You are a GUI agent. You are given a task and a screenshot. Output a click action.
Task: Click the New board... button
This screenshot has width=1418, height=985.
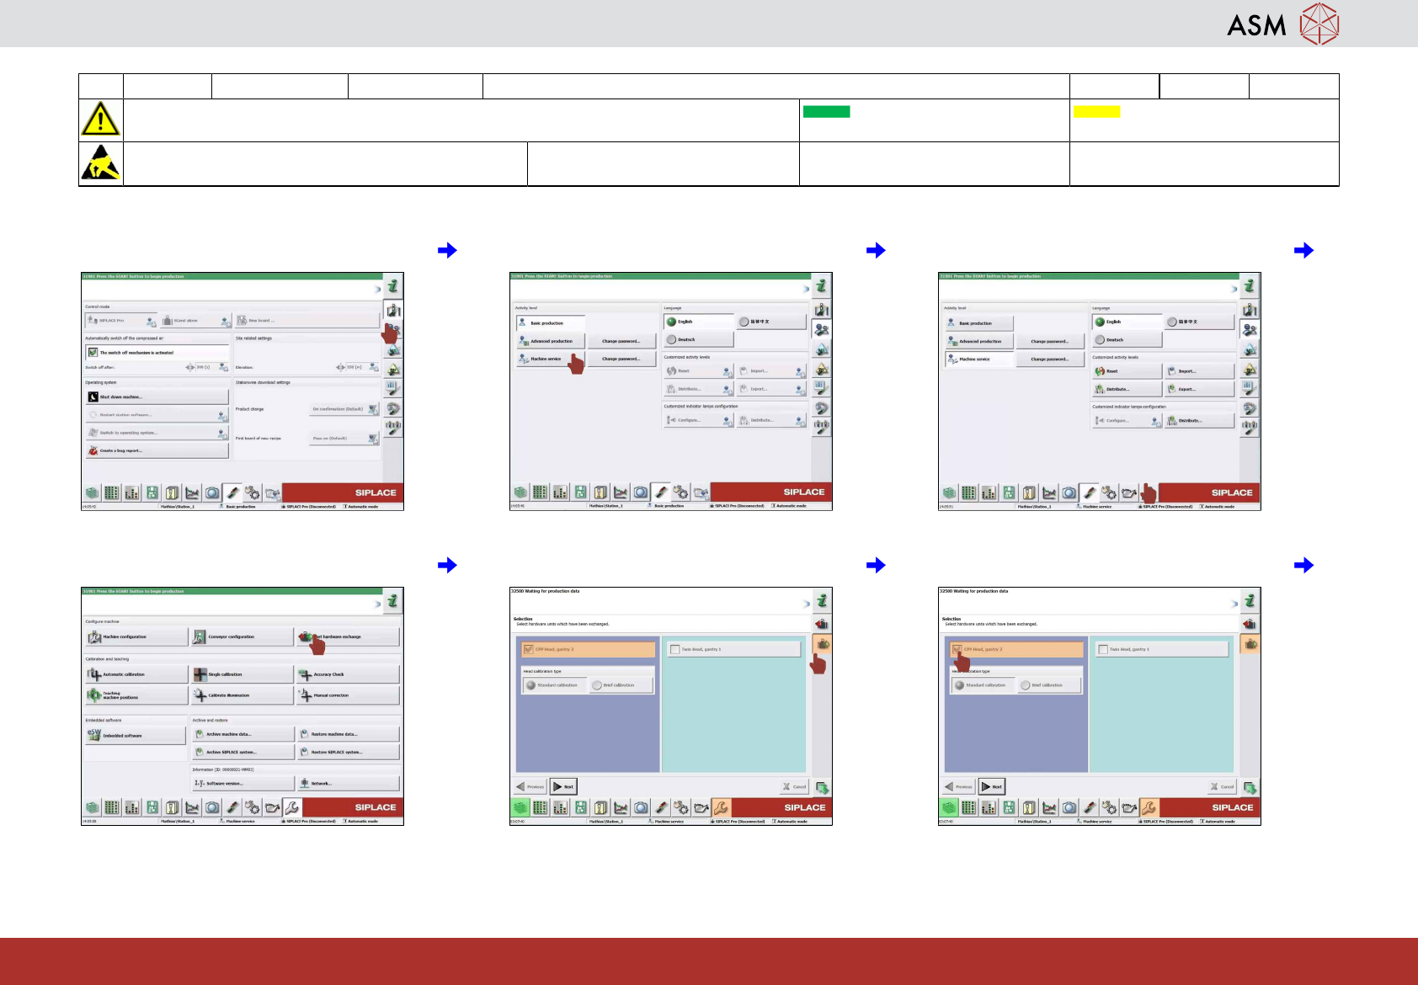[307, 321]
